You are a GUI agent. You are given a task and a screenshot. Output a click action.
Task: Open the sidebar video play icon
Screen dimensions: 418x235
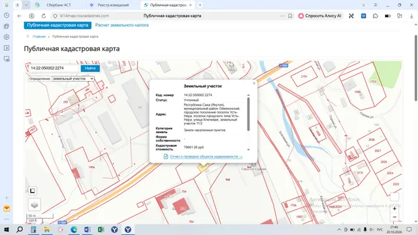coord(7,37)
